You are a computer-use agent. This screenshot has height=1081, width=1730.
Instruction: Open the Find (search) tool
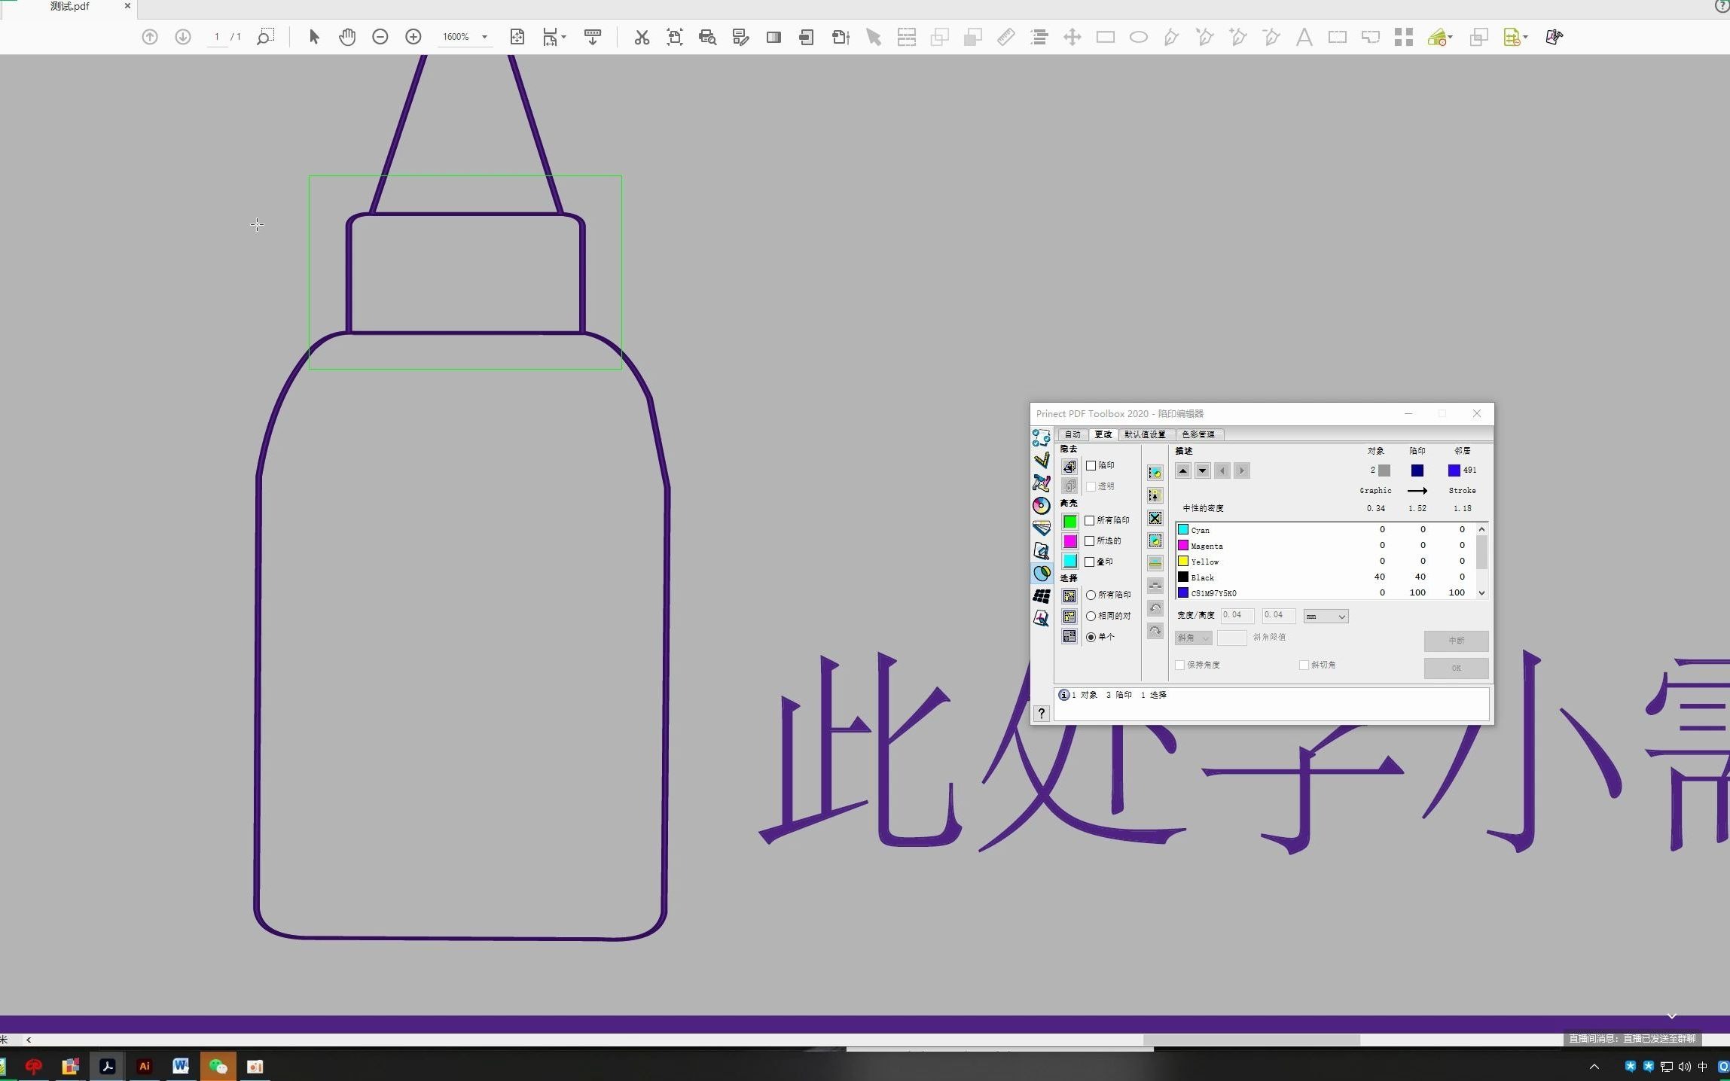click(264, 36)
